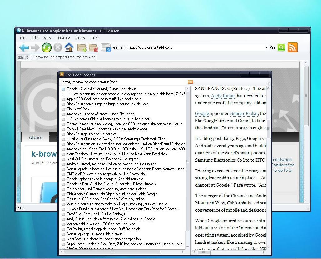
Task: Open the about tab on web page
Action: [36, 137]
